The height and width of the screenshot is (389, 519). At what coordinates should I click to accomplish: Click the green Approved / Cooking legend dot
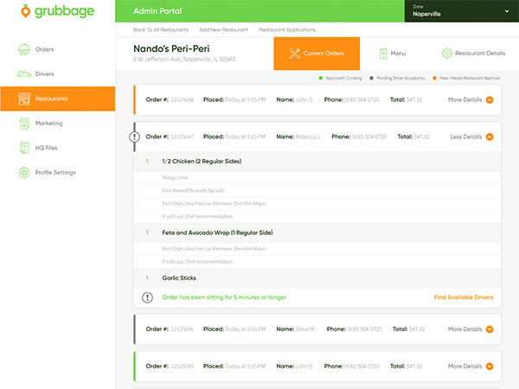[320, 78]
